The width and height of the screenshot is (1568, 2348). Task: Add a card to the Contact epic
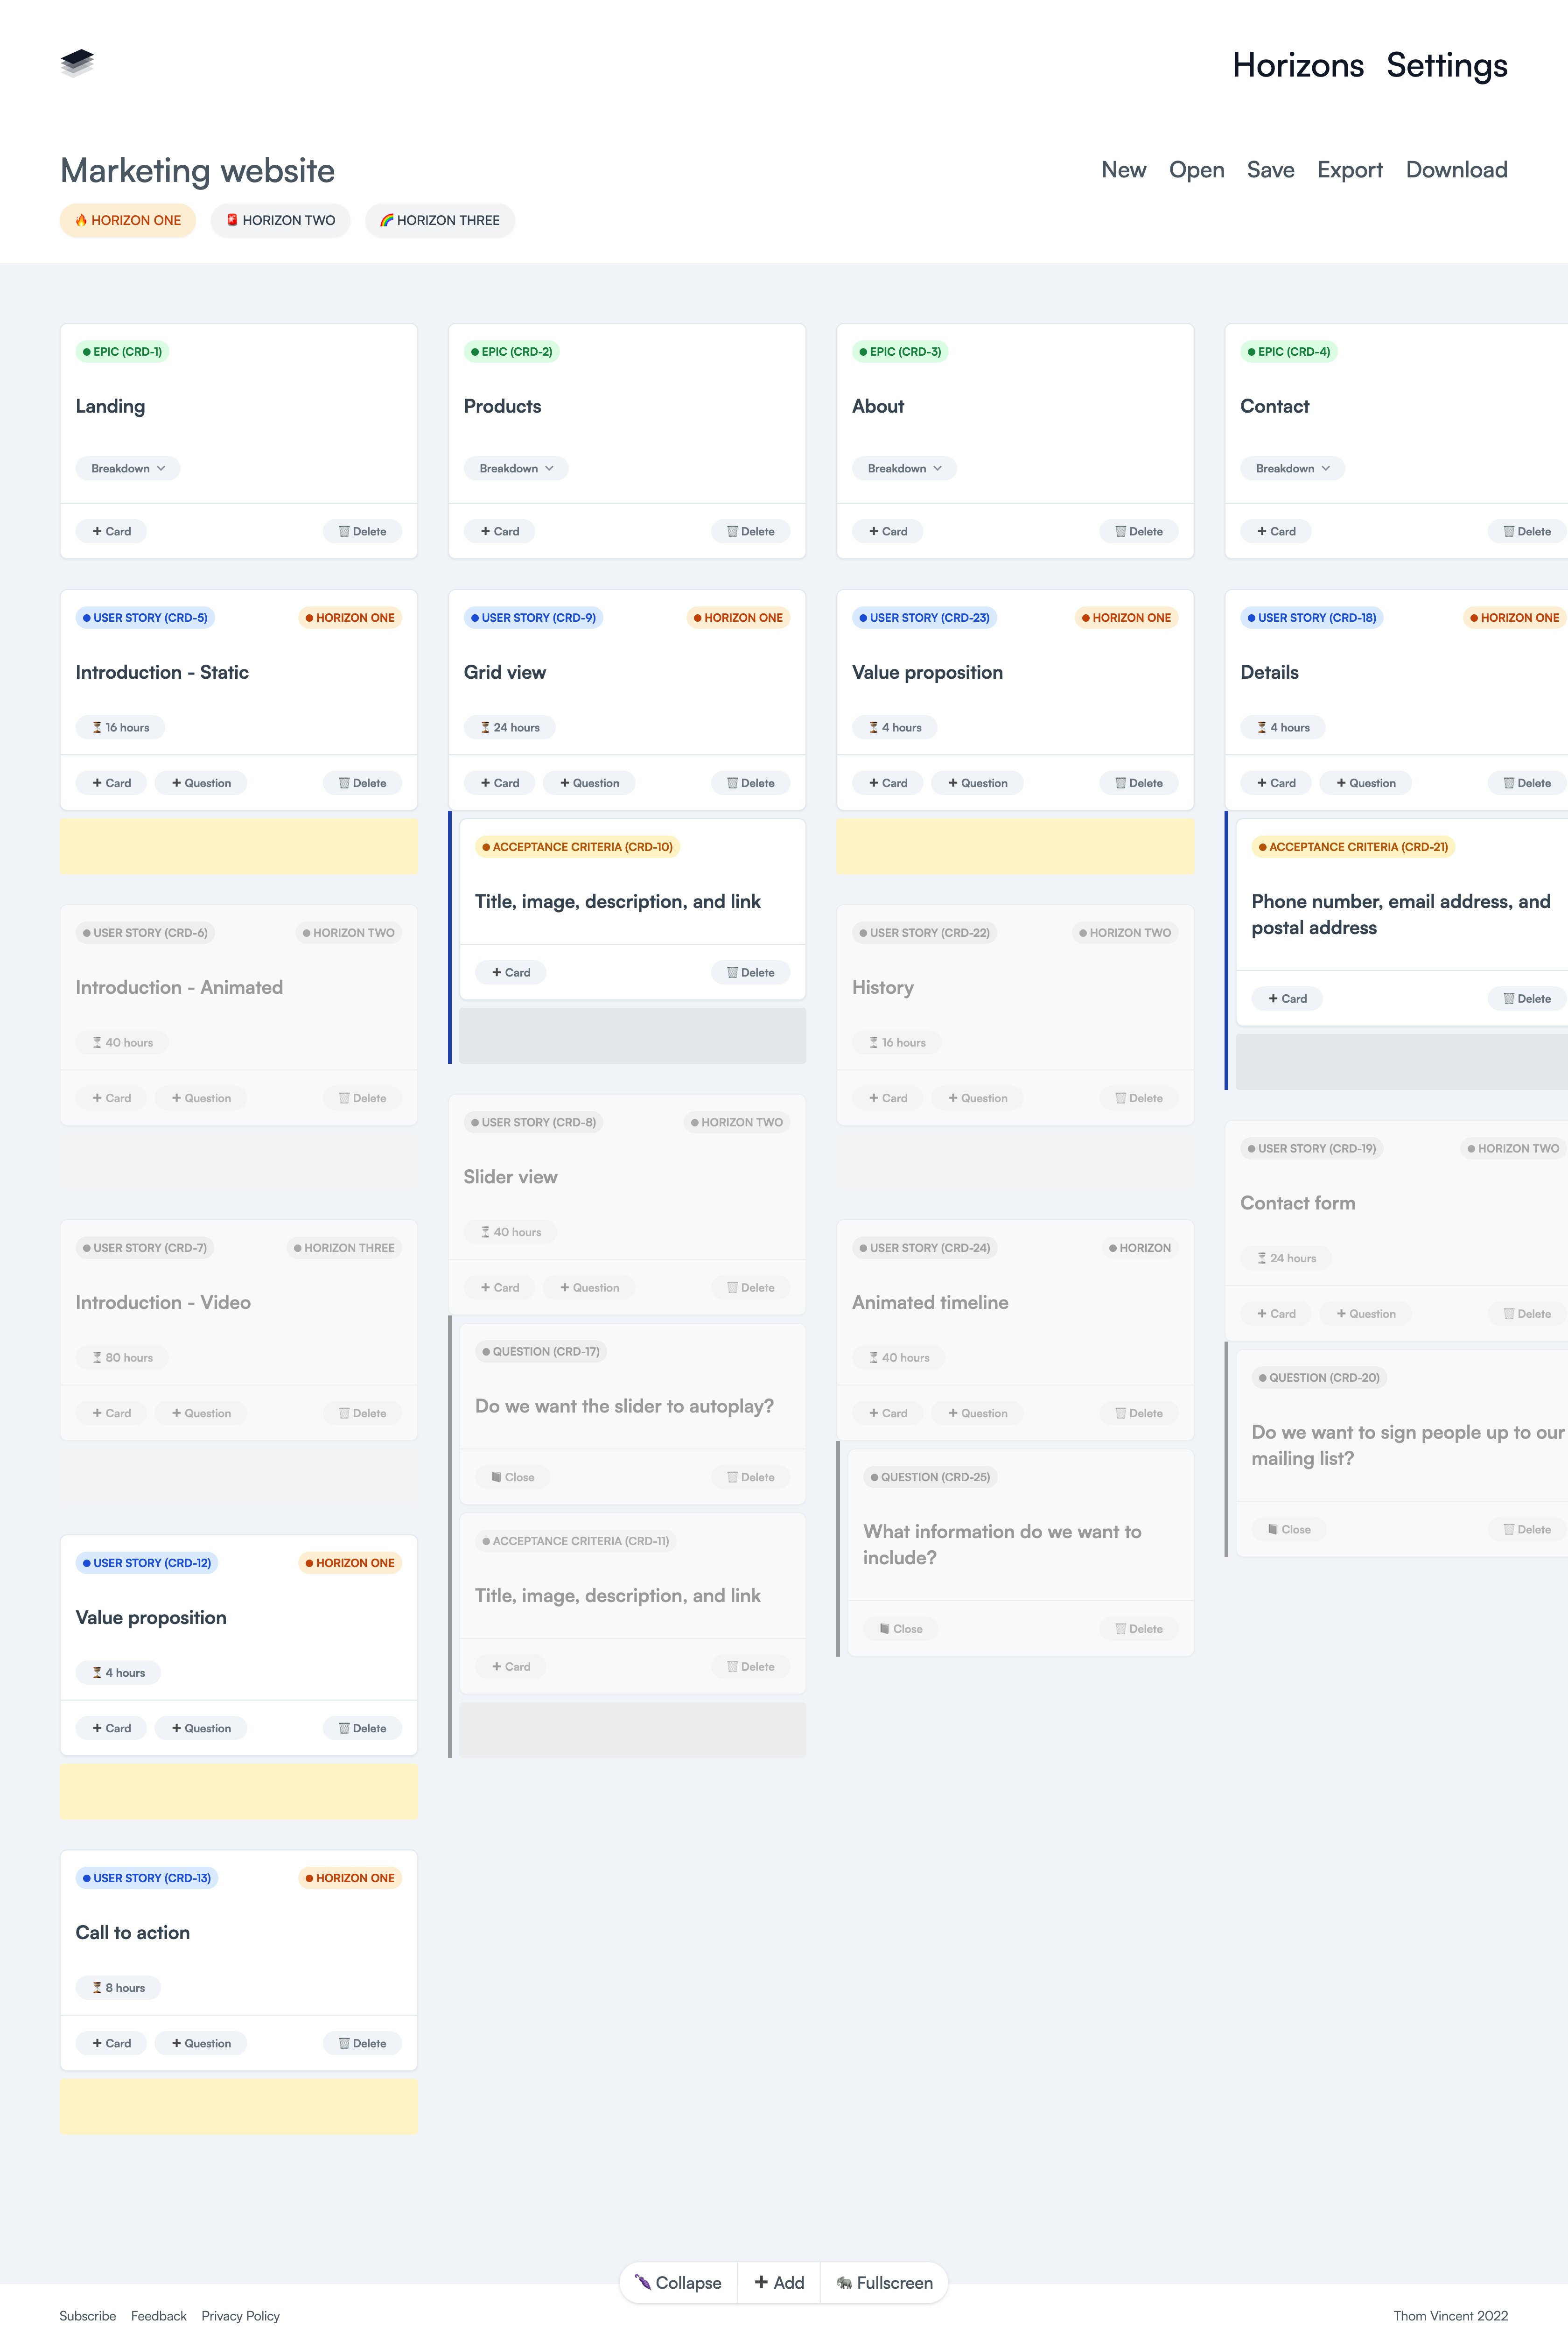[1276, 531]
